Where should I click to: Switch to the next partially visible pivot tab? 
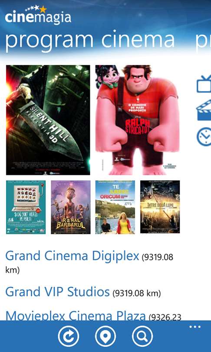point(203,40)
